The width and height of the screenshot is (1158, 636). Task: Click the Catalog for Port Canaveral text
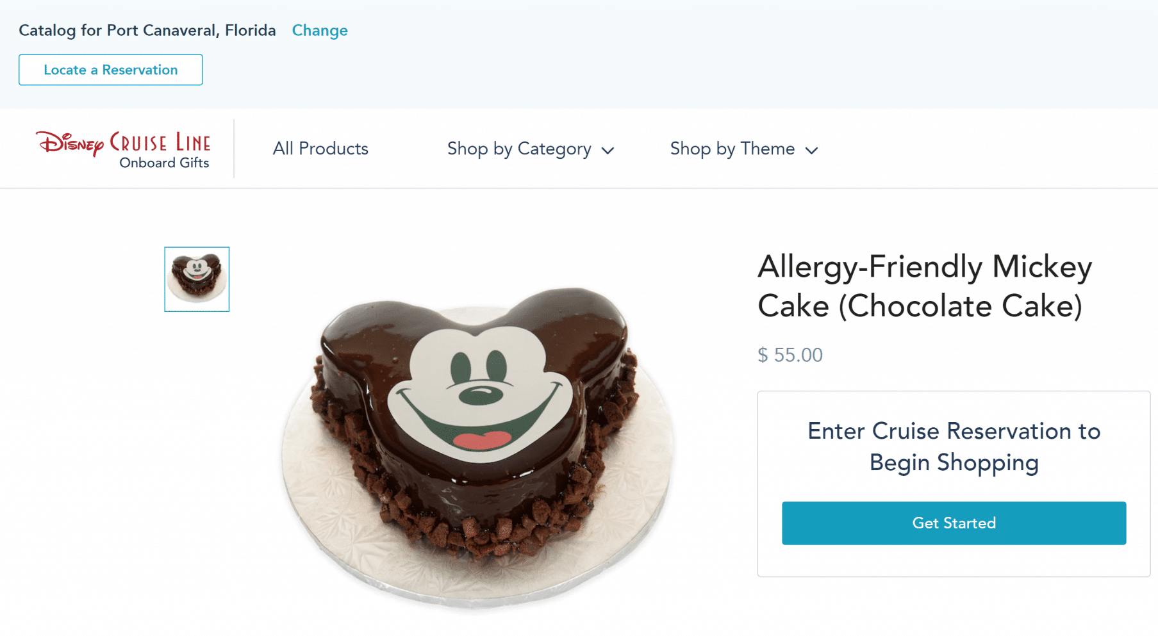click(x=147, y=30)
